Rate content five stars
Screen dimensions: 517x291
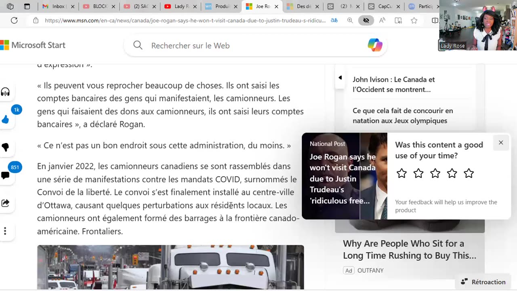coord(469,173)
